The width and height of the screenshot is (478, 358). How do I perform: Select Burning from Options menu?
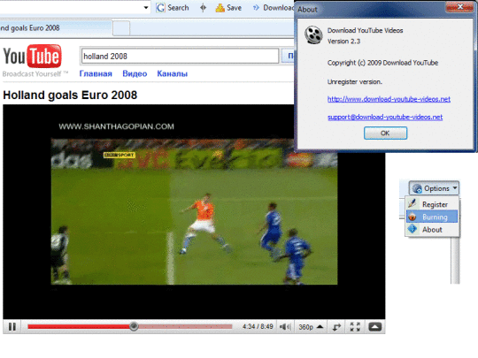click(432, 217)
